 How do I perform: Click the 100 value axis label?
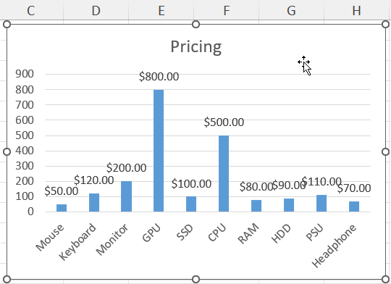tap(25, 196)
